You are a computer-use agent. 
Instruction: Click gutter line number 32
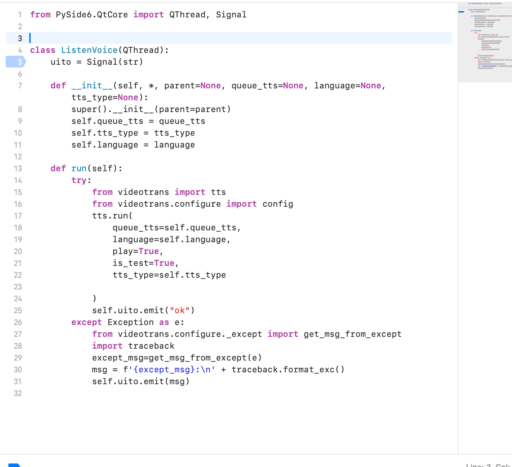coord(18,393)
